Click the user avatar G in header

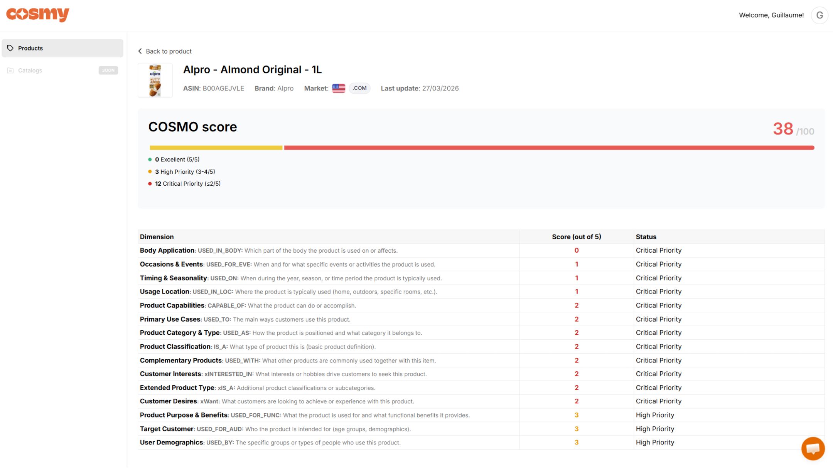820,15
